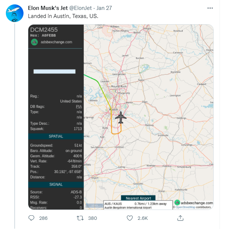Open the Jan 27 tweet timestamp
The image size is (225, 229).
point(104,8)
